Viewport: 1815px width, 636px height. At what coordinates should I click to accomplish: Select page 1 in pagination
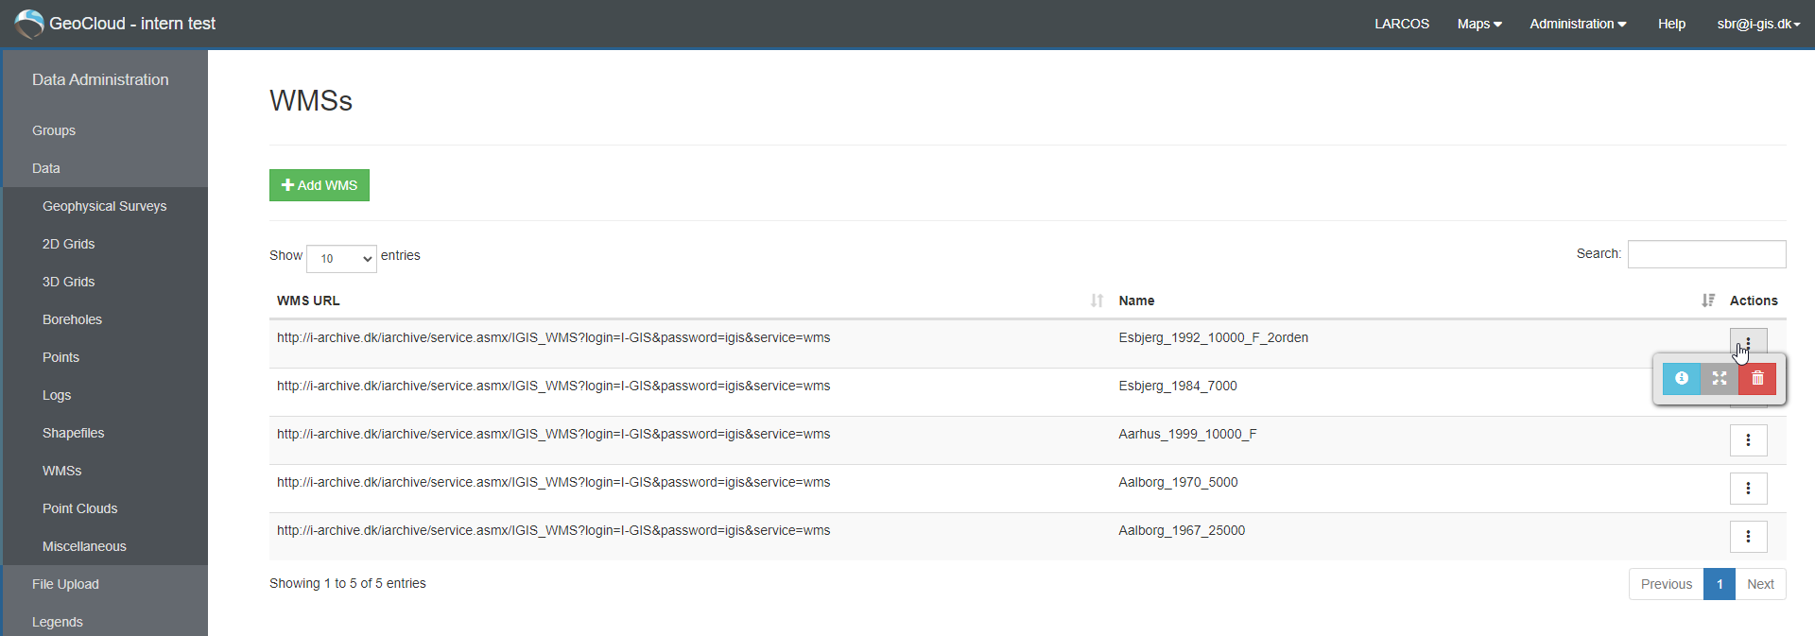pos(1720,584)
